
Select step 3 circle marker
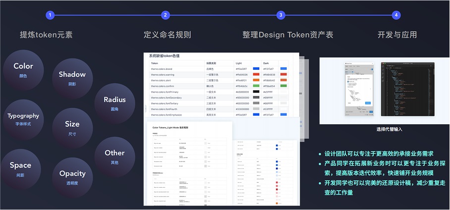[281, 15]
